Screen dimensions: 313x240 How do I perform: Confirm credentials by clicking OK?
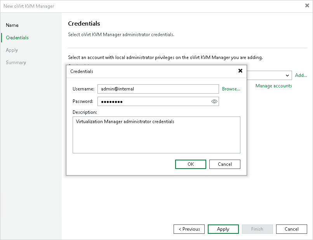pos(190,164)
